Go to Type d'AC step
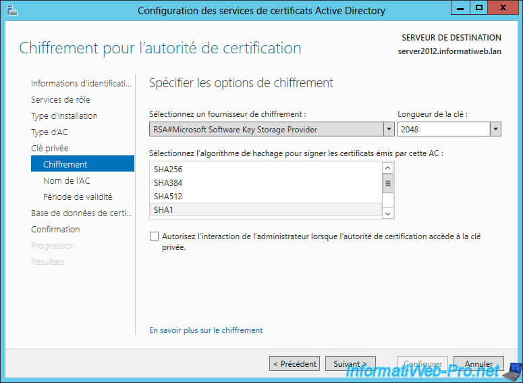Viewport: 523px width, 383px height. (x=49, y=132)
